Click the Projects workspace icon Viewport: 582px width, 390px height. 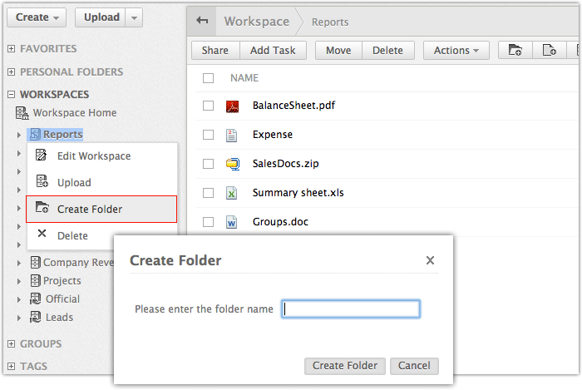35,280
